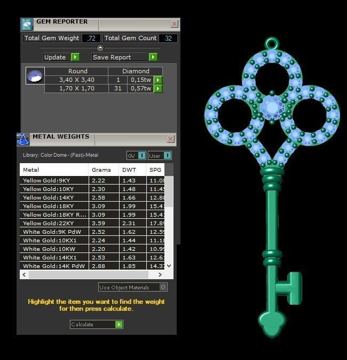Select the White Gold:10KX1 row
The width and height of the screenshot is (347, 360).
click(x=92, y=240)
